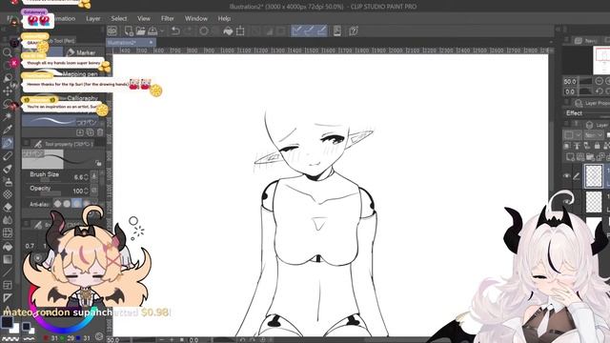This screenshot has width=610, height=343.
Task: Select the Fill bucket tool in left toolbar
Action: point(7,246)
